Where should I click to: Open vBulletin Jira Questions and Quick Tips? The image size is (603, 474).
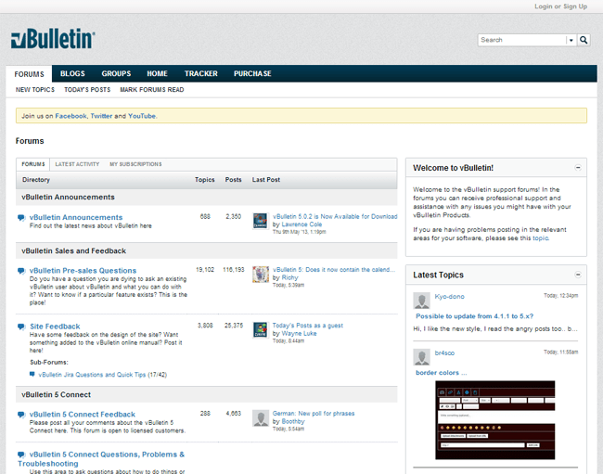[x=92, y=375]
